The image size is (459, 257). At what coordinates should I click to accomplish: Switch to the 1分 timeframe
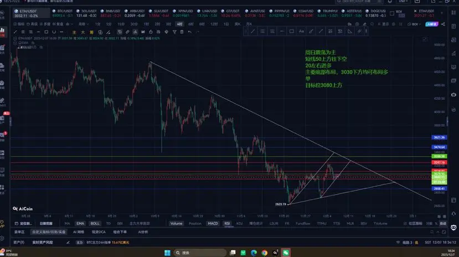tap(97, 24)
